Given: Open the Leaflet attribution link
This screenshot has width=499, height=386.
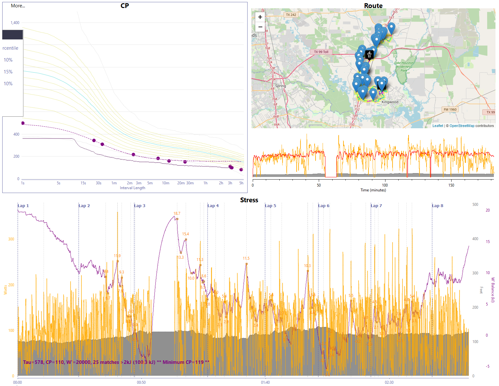Looking at the screenshot, I should pos(438,126).
